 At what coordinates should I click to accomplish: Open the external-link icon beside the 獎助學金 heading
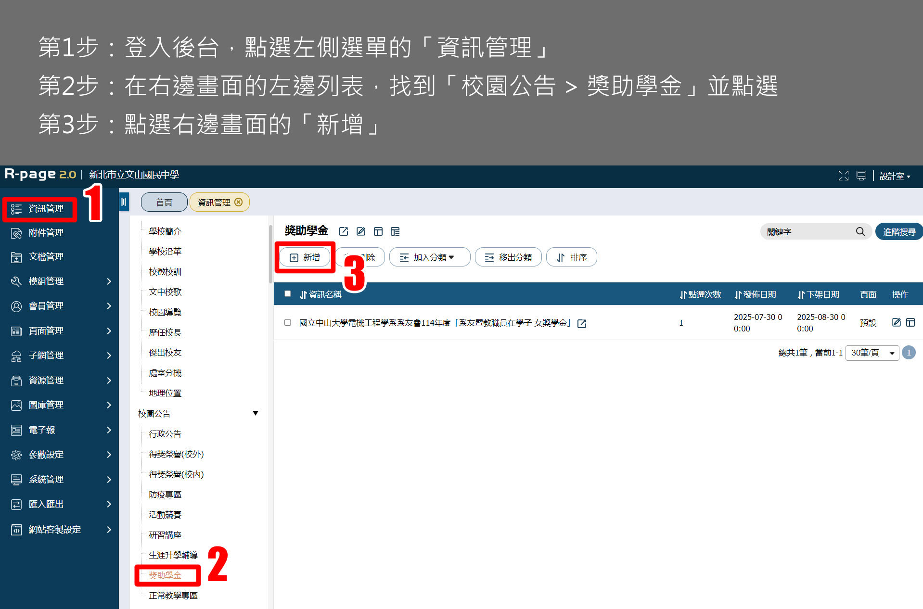[344, 232]
